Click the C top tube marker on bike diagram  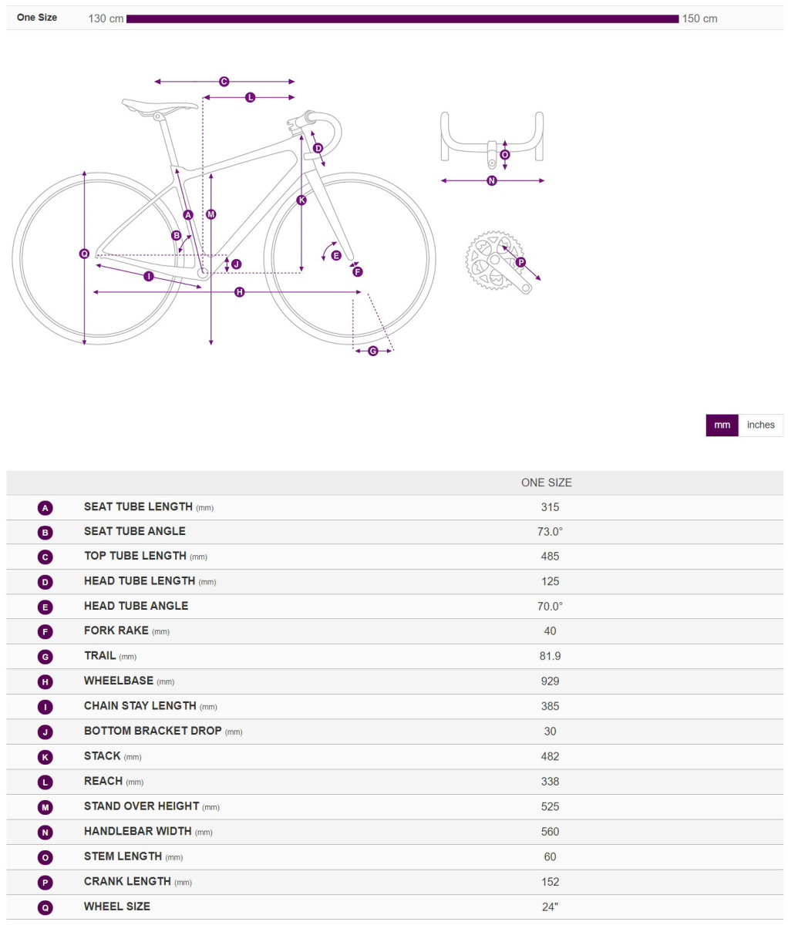tap(224, 81)
